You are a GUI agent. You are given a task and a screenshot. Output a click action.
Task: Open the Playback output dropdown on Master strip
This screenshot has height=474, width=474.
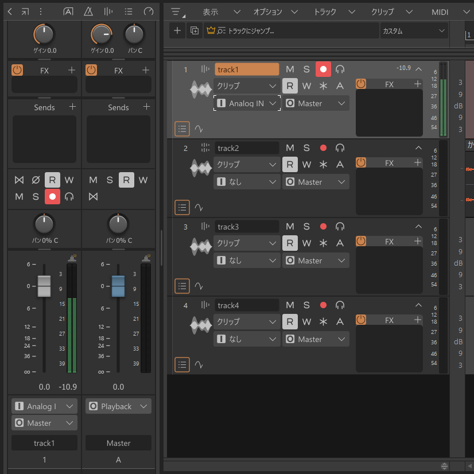tap(118, 406)
